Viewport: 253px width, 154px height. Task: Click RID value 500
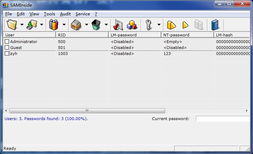tap(61, 42)
